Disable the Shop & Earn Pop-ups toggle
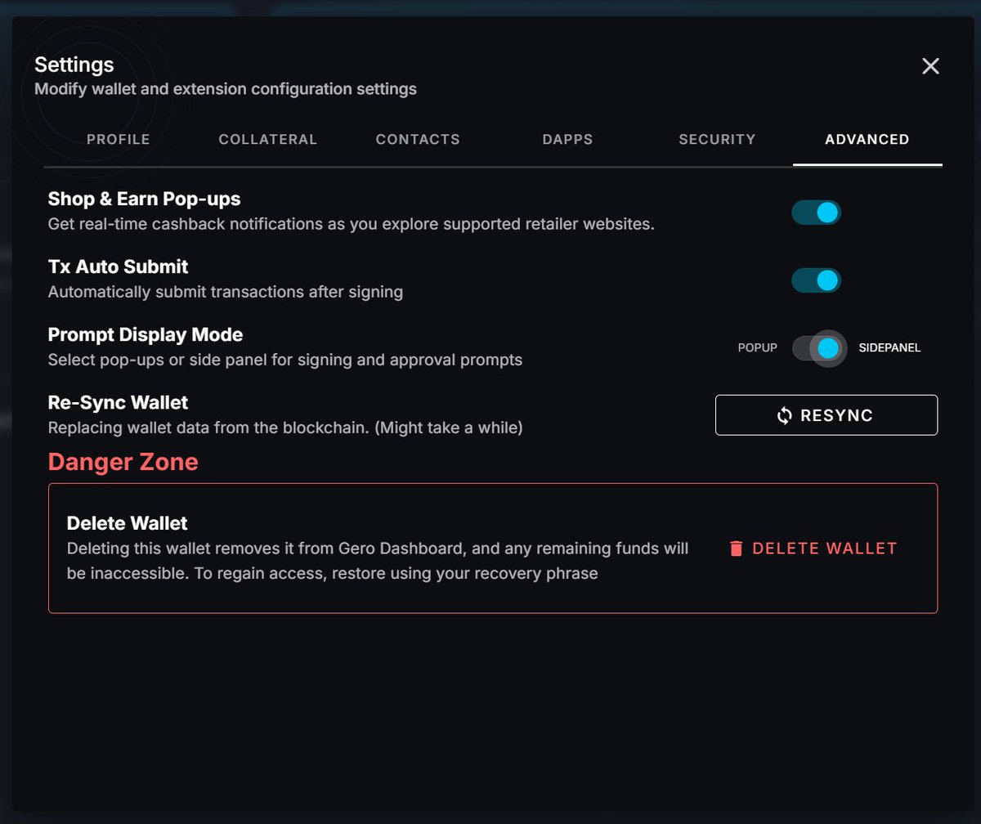Screen dimensions: 981x824 [816, 213]
